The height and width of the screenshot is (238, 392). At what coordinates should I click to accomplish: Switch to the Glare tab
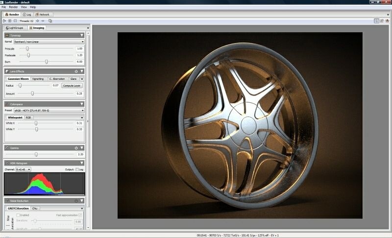(73, 79)
